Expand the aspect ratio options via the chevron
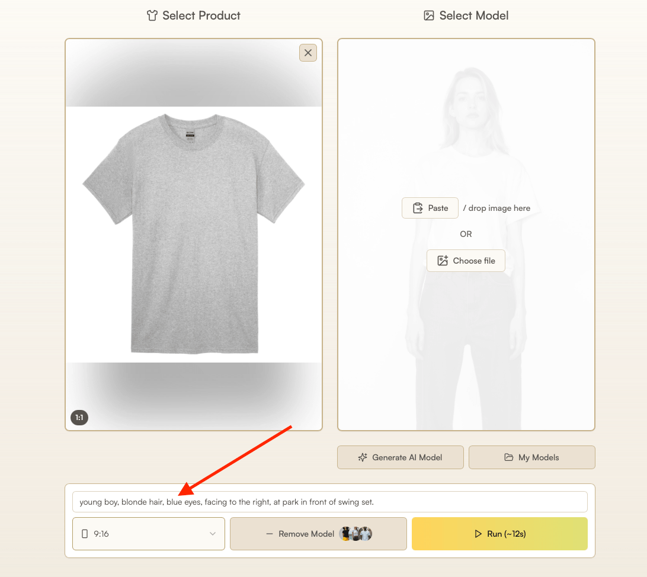Screen dimensions: 647x577 [x=213, y=534]
